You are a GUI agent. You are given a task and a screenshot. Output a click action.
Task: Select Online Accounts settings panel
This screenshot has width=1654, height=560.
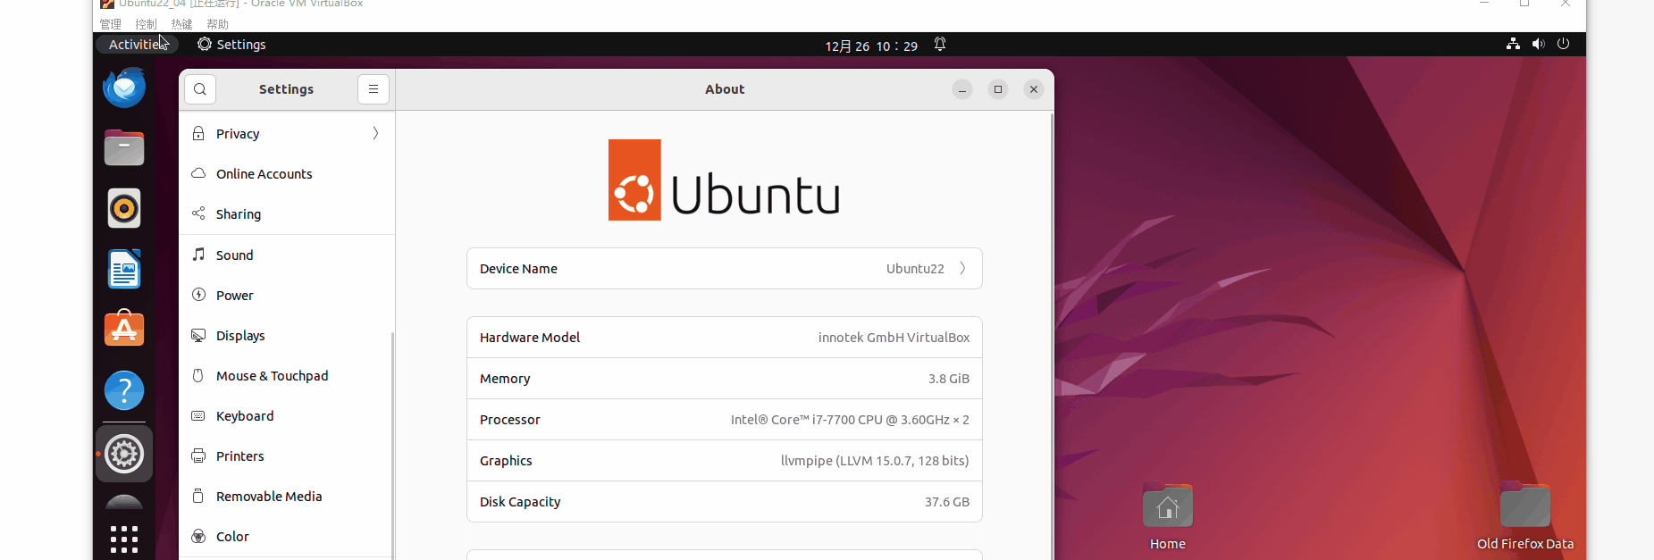point(287,173)
